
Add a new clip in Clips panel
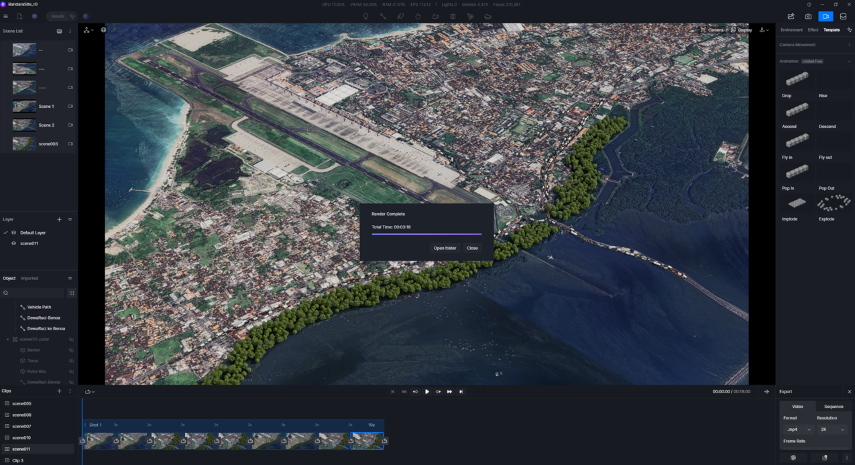[59, 391]
